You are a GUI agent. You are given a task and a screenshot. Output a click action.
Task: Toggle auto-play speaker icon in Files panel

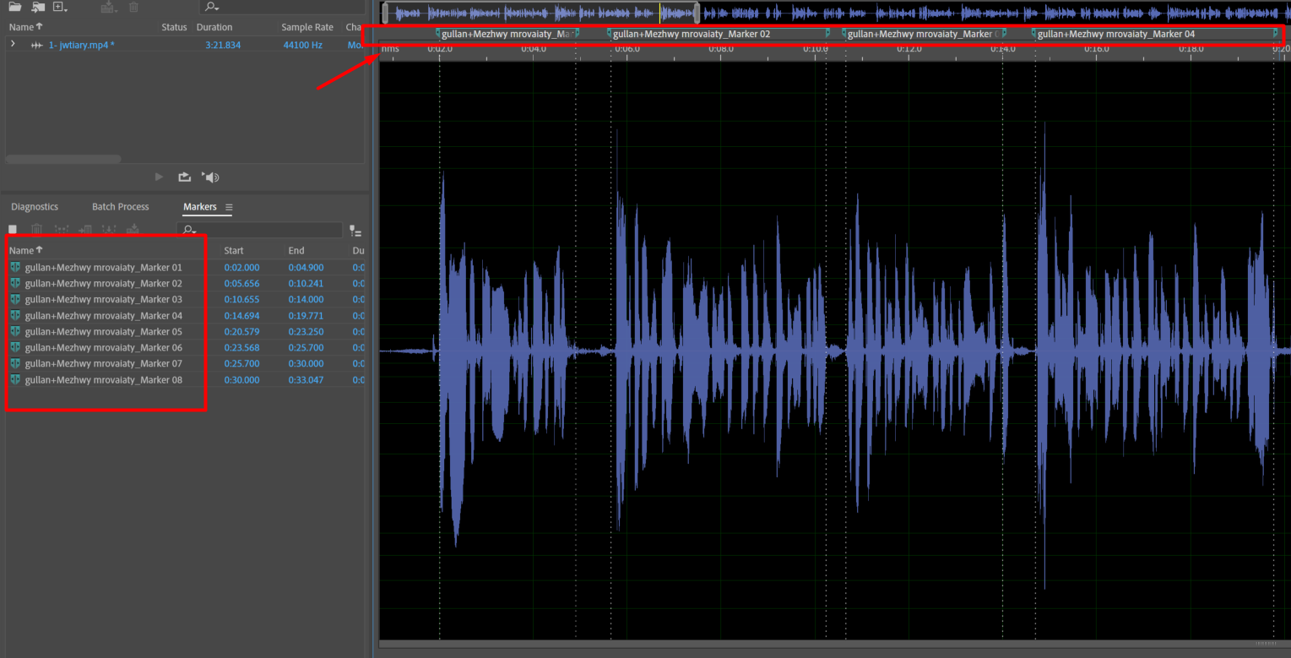[211, 177]
